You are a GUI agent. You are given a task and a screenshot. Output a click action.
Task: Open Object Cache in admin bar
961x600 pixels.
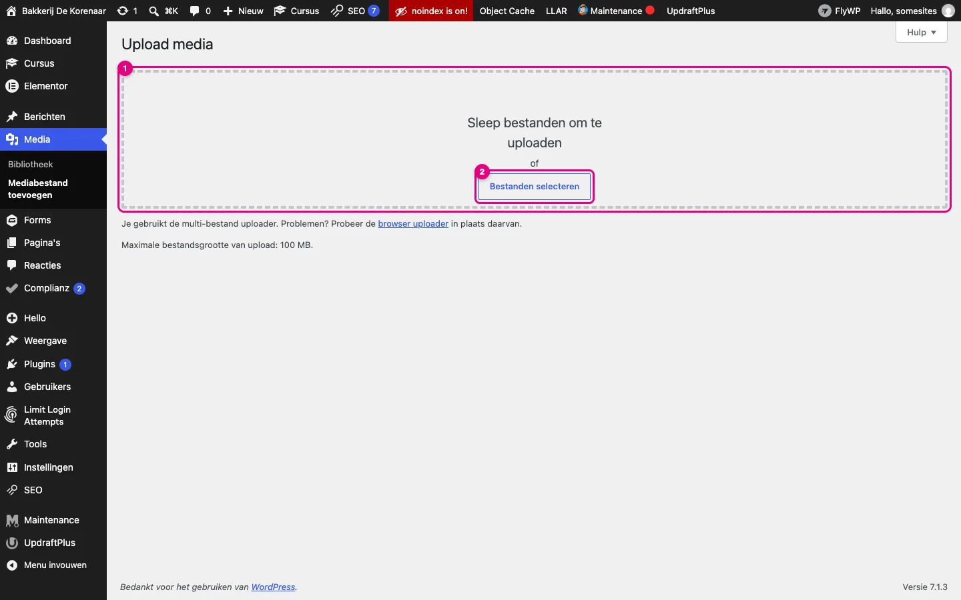[507, 11]
